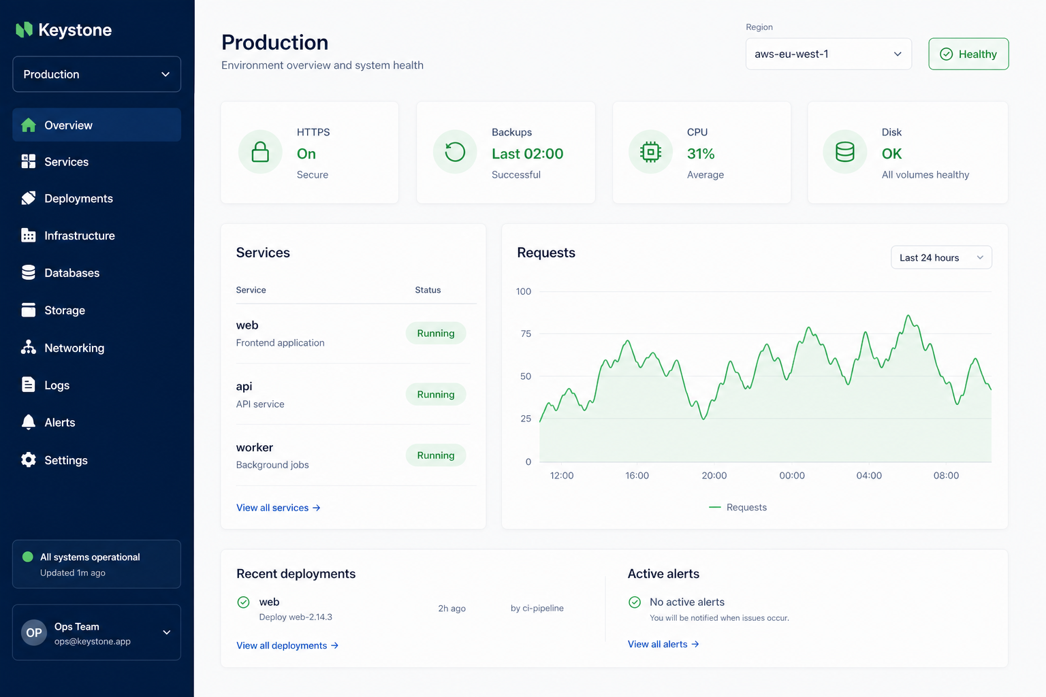The image size is (1046, 697).
Task: Click the Deployments rocket icon
Action: pos(29,198)
